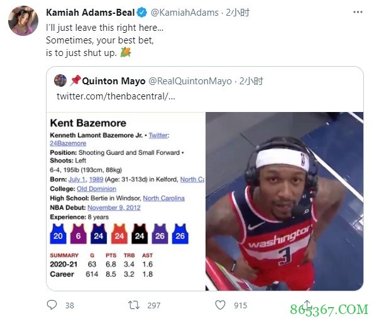
Task: Open the @KamiahAdams handle
Action: tap(185, 13)
